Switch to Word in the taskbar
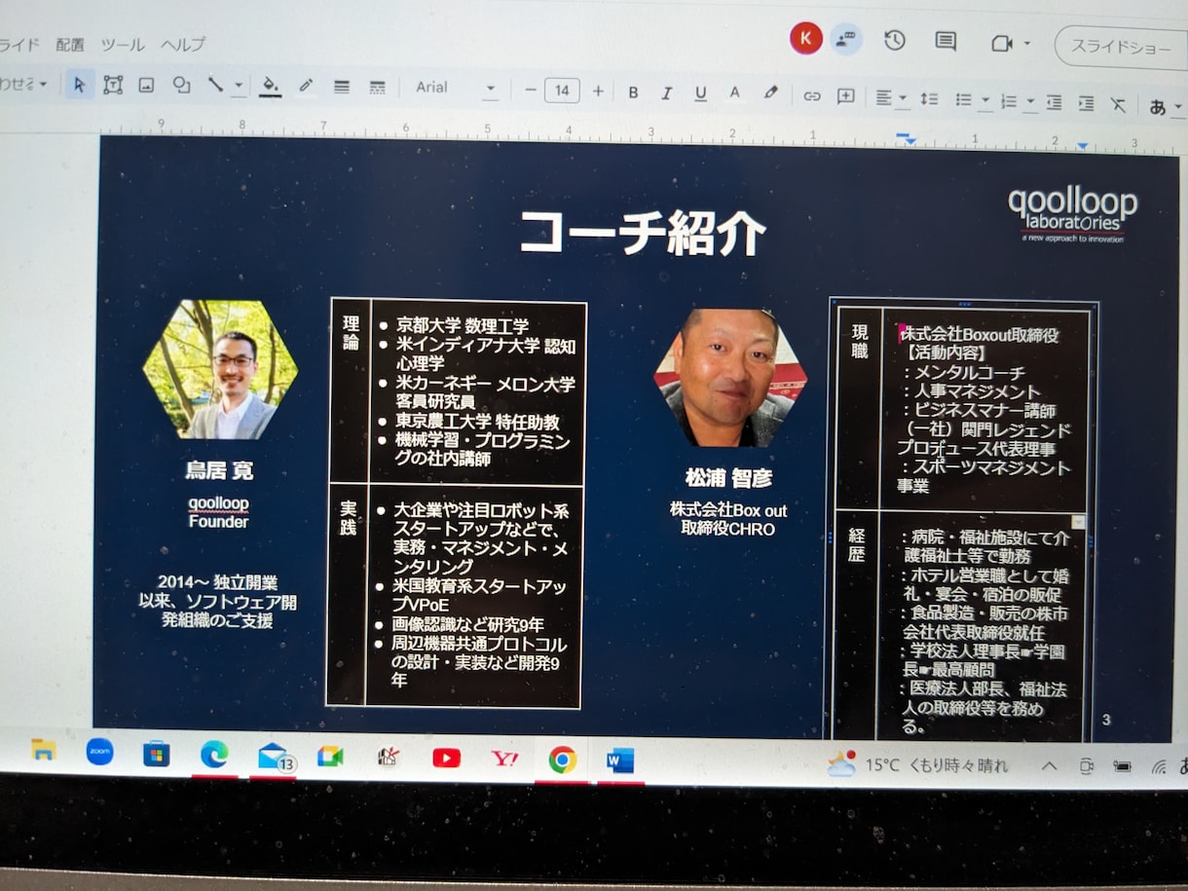Viewport: 1188px width, 891px height. (620, 761)
